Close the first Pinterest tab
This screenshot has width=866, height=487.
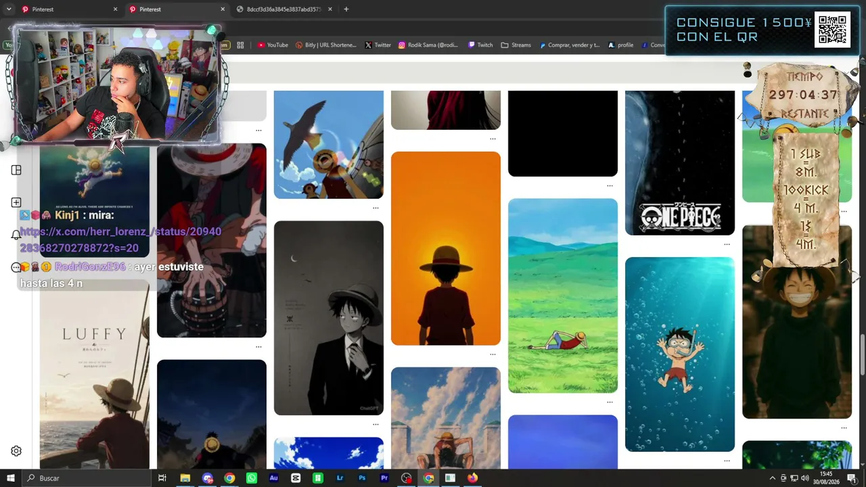[x=115, y=9]
